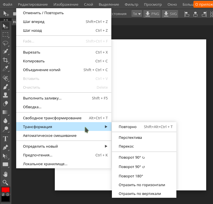Choose Поворот 180° in submenu

[144, 176]
